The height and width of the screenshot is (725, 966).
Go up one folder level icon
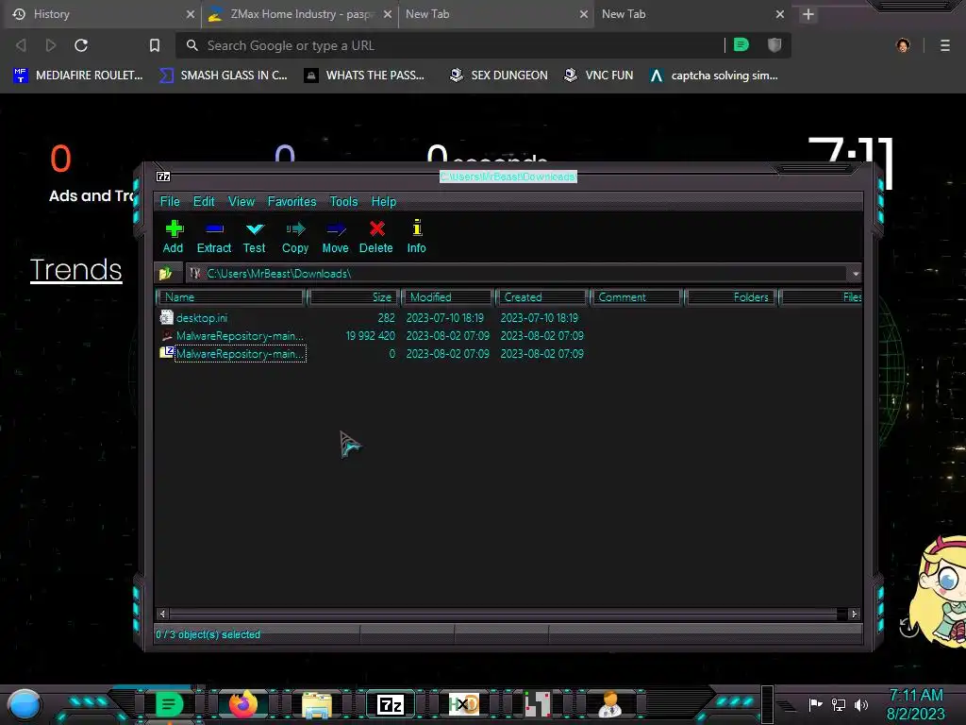tap(166, 273)
